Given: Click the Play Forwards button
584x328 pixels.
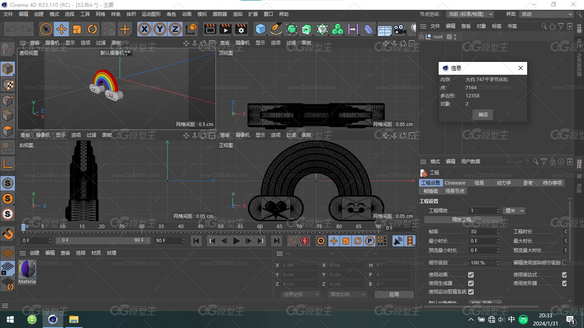Looking at the screenshot, I should pos(236,241).
